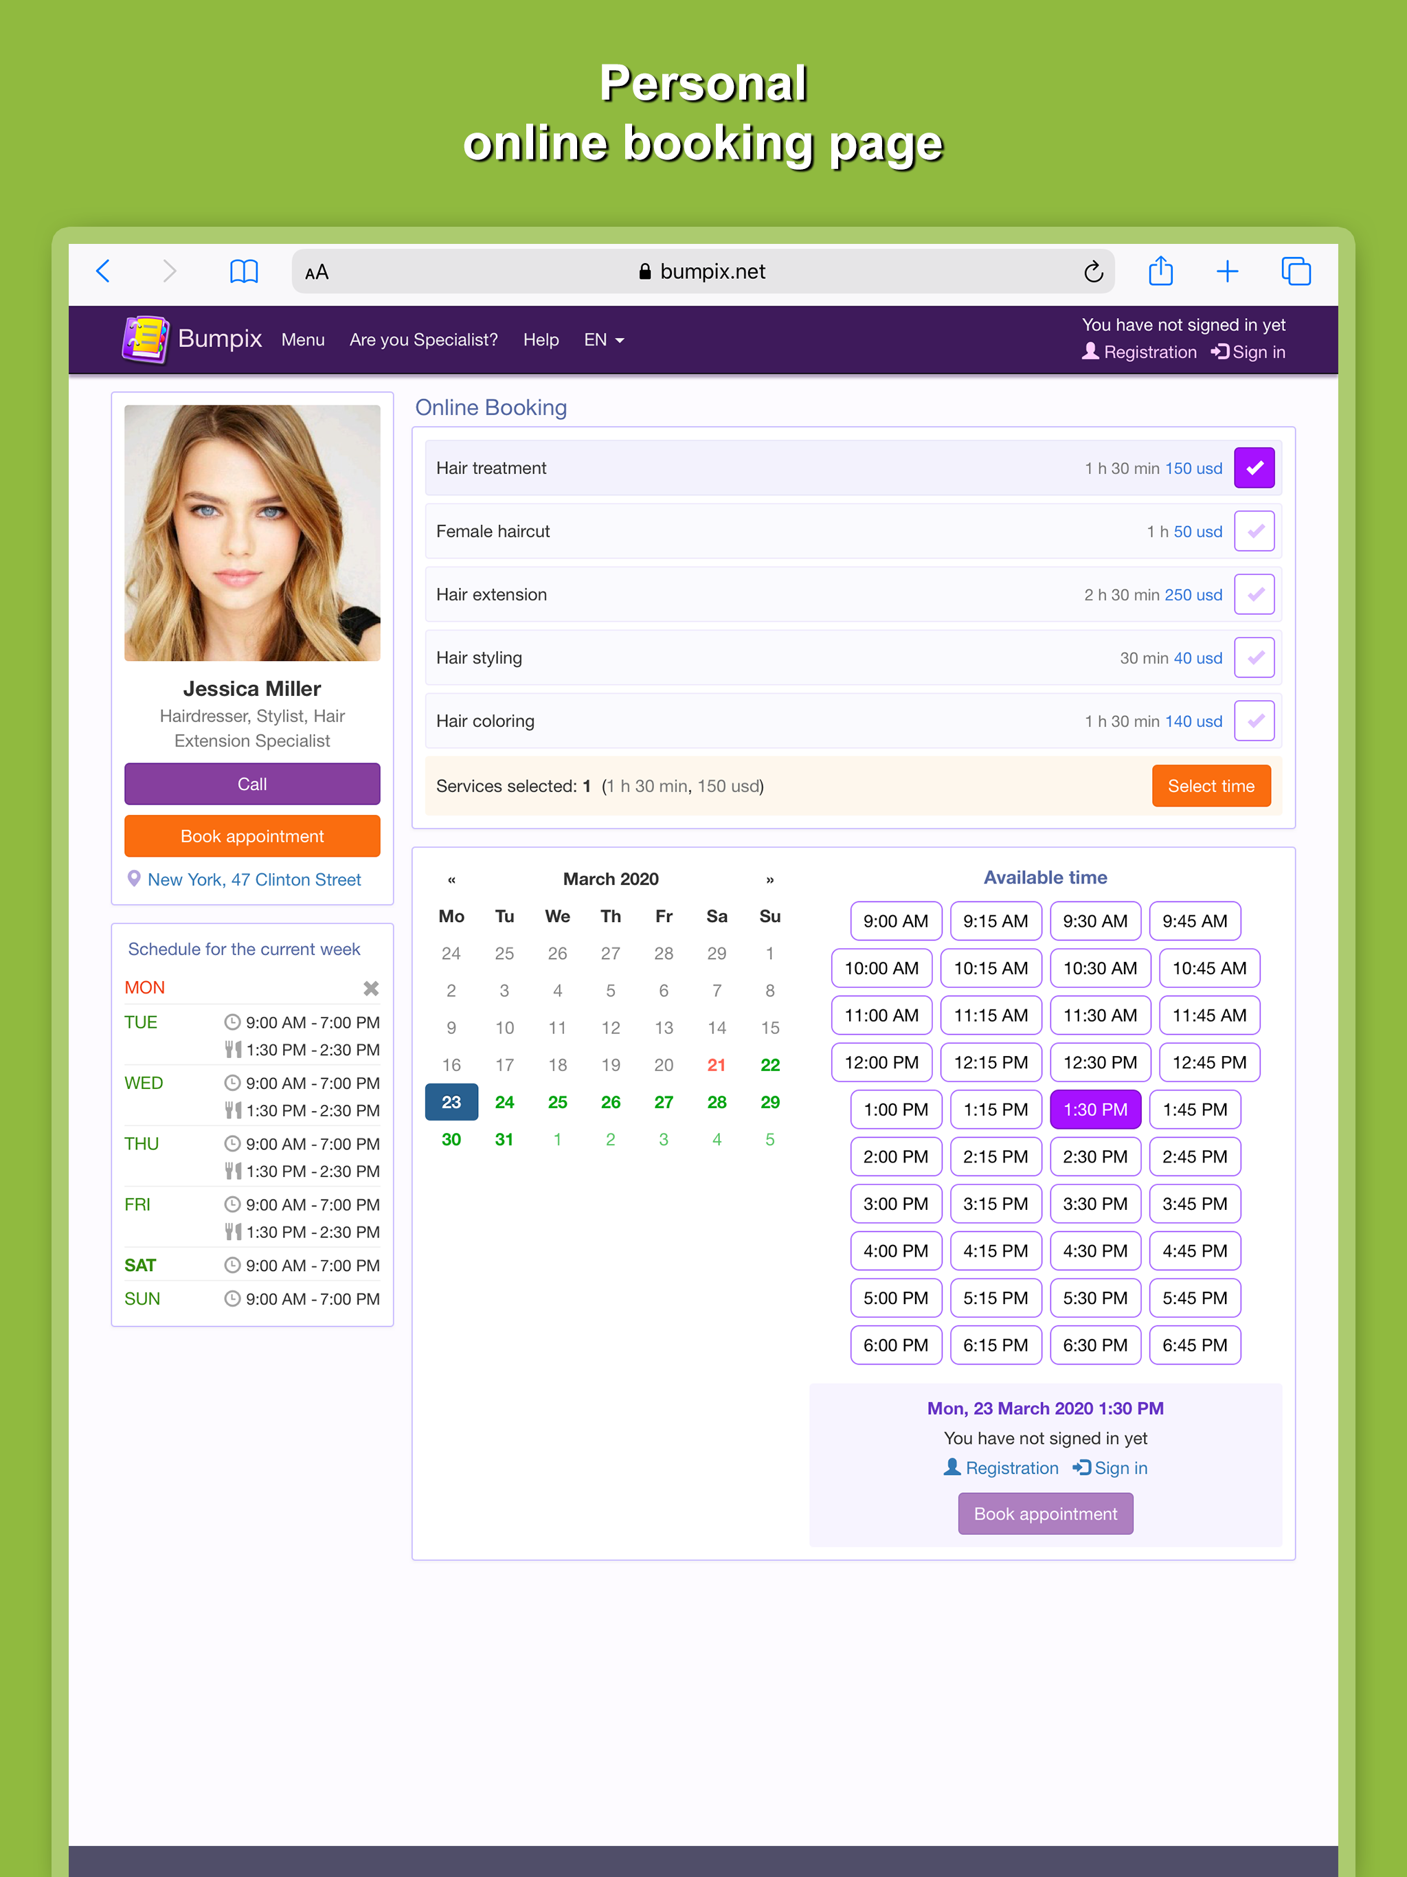Uncheck the Hair treatment service
This screenshot has height=1877, width=1407.
(1254, 468)
